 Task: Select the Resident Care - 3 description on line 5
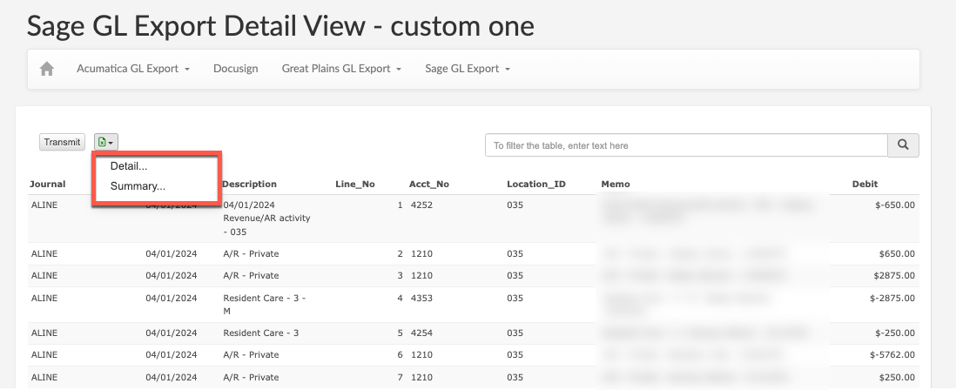[x=261, y=333]
